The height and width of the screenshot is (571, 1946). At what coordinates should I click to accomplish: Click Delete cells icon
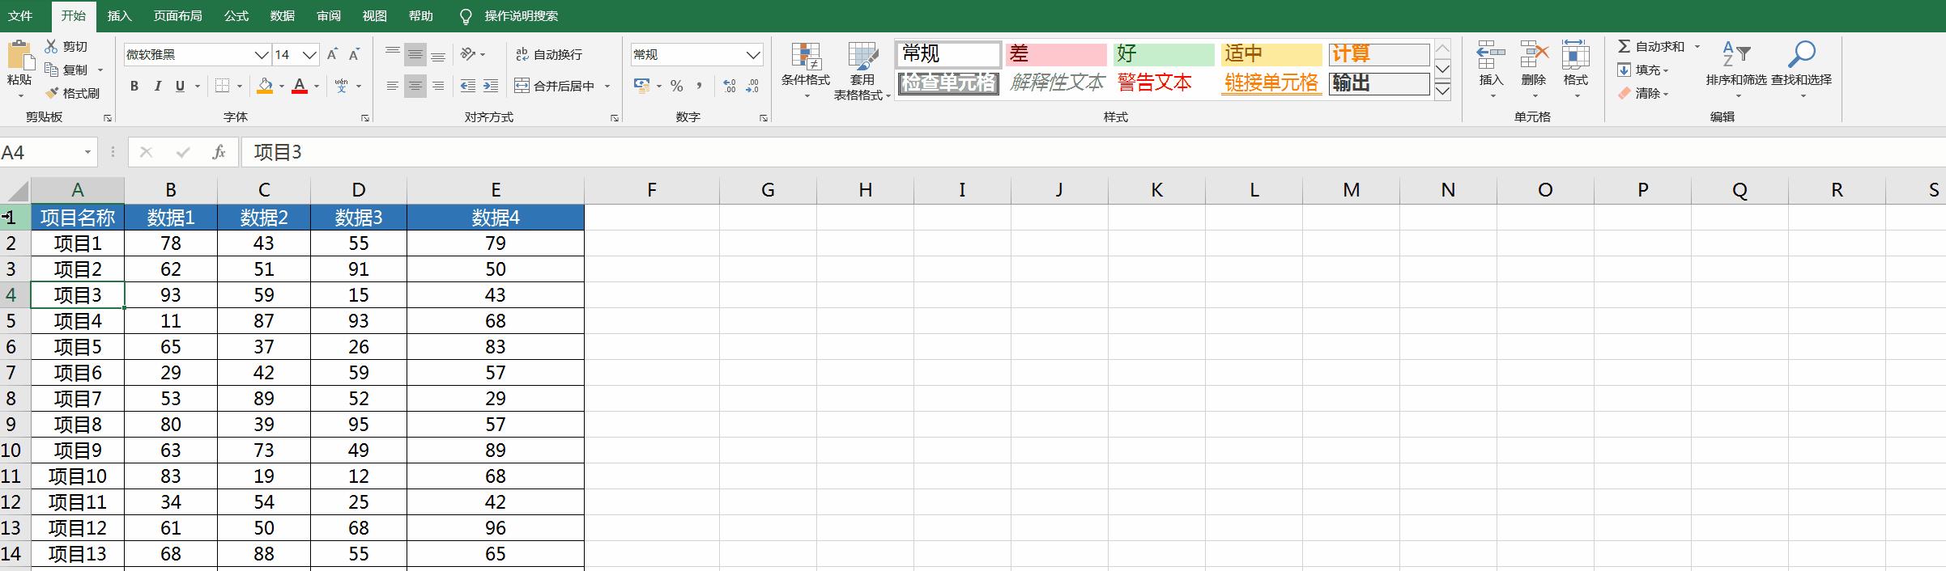(x=1534, y=55)
